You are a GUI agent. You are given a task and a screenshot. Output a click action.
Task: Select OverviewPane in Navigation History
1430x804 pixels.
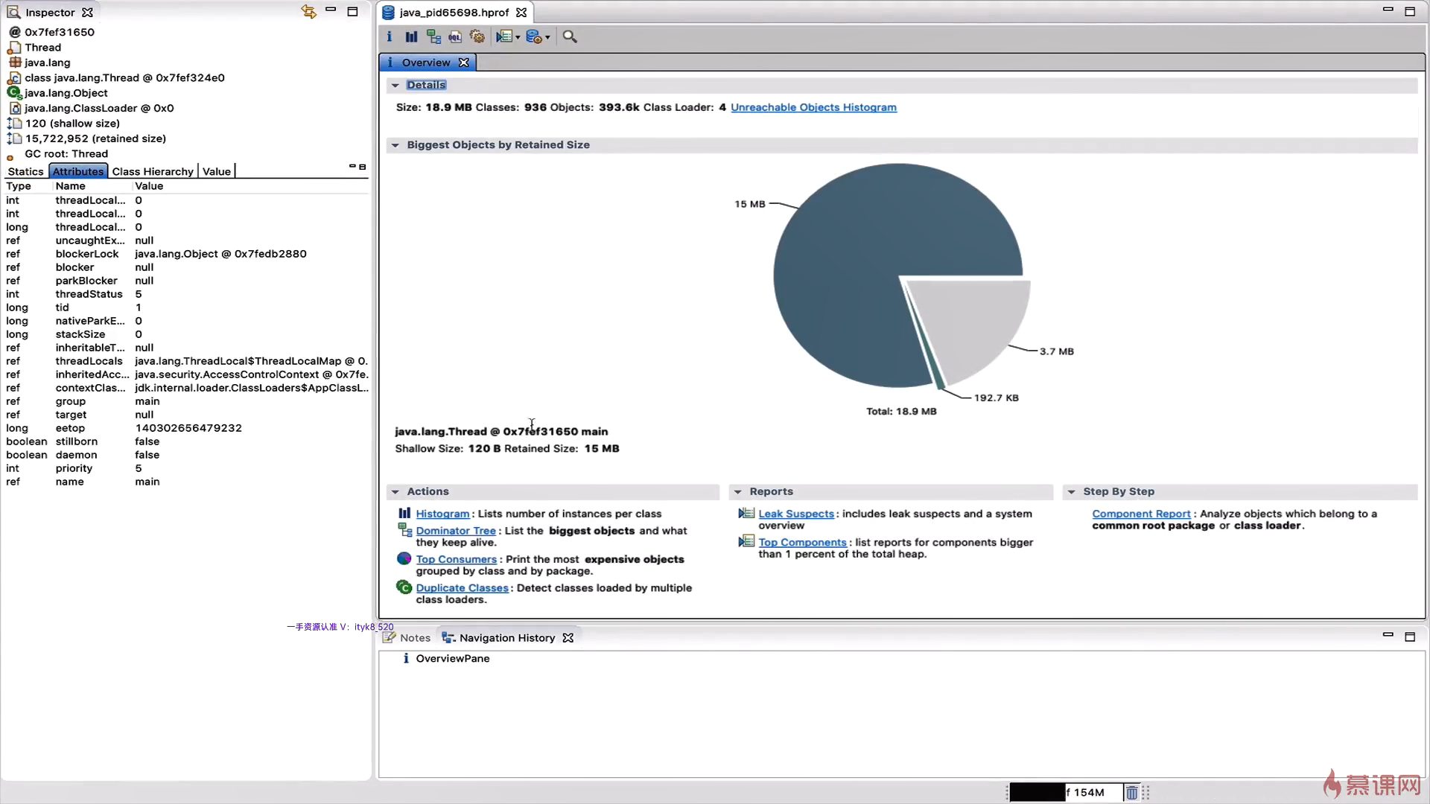(452, 659)
